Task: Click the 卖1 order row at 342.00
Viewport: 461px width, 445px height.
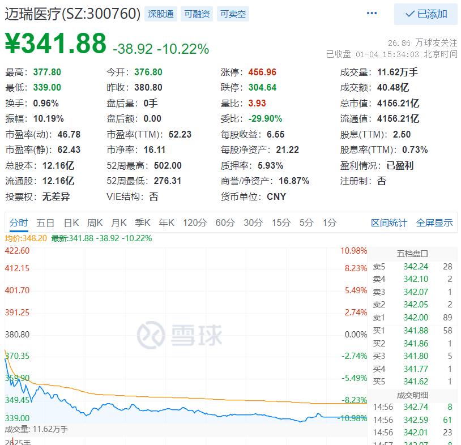Action: point(412,318)
